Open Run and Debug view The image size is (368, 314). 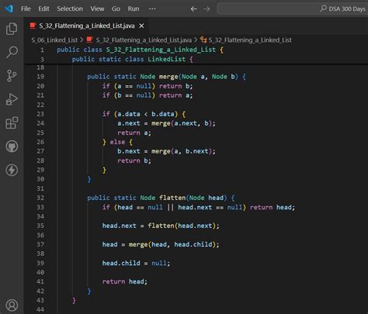pyautogui.click(x=12, y=99)
